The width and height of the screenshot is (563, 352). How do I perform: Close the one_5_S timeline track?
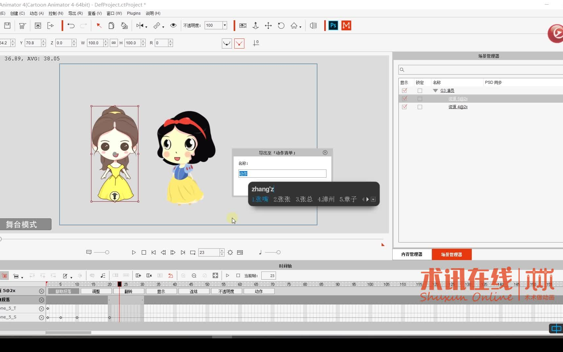41,317
